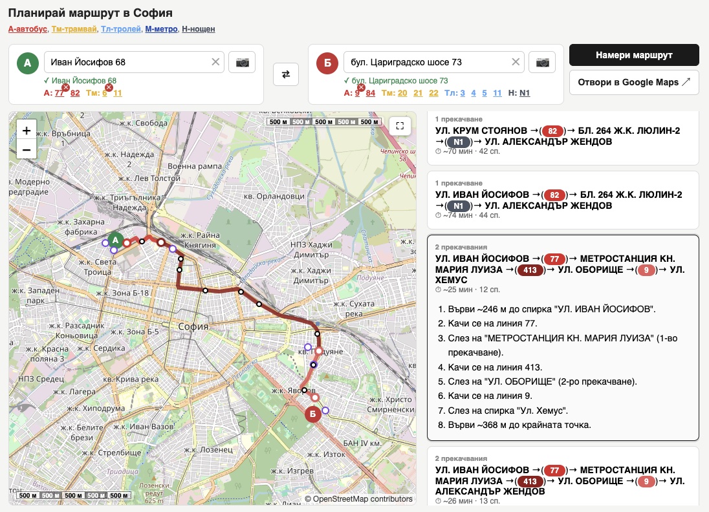Image resolution: width=709 pixels, height=512 pixels.
Task: Open camera for start point A
Action: click(242, 62)
